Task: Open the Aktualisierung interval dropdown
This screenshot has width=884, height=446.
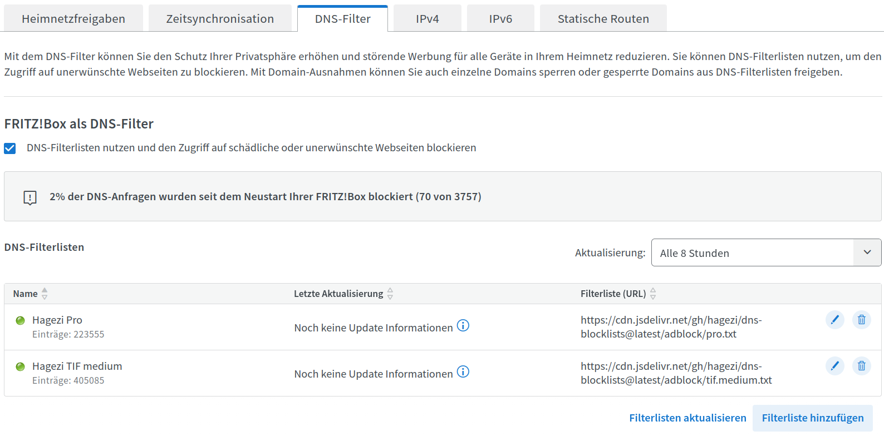Action: [x=766, y=252]
